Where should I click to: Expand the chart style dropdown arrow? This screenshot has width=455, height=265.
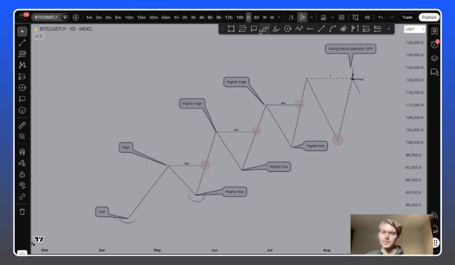point(311,17)
